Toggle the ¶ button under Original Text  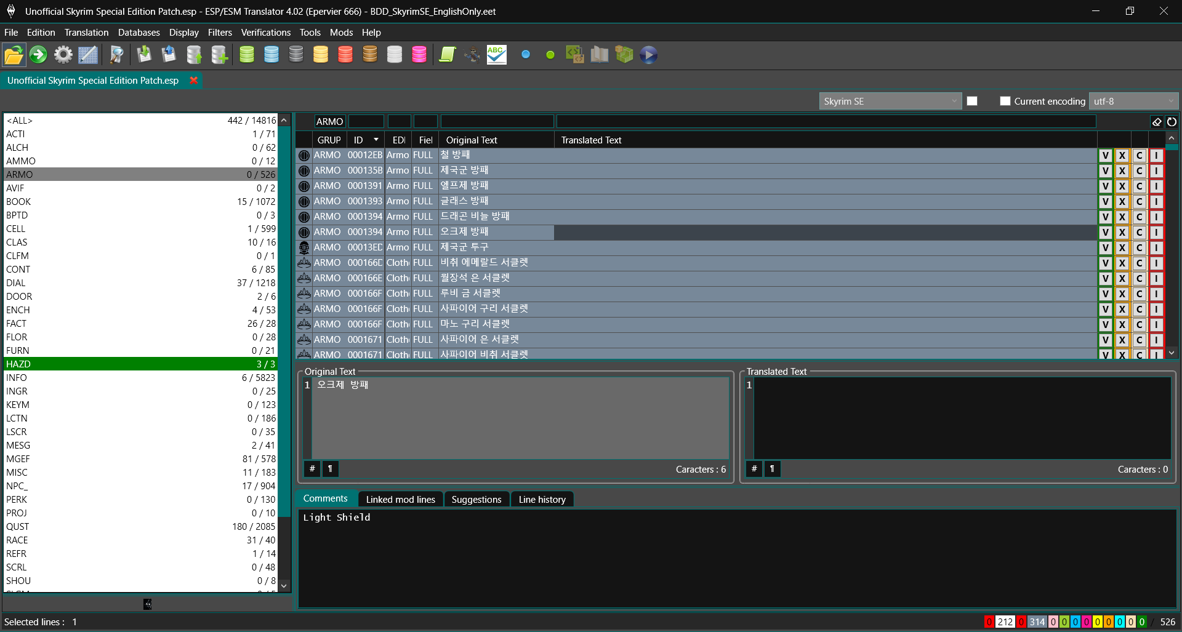331,469
